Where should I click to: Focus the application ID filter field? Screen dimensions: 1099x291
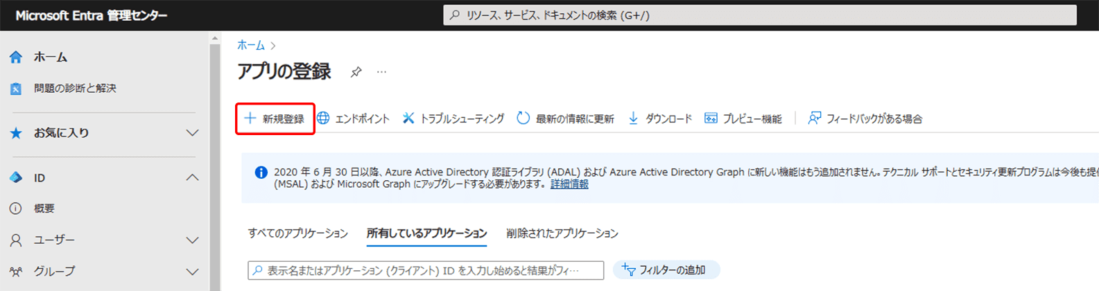(x=426, y=270)
